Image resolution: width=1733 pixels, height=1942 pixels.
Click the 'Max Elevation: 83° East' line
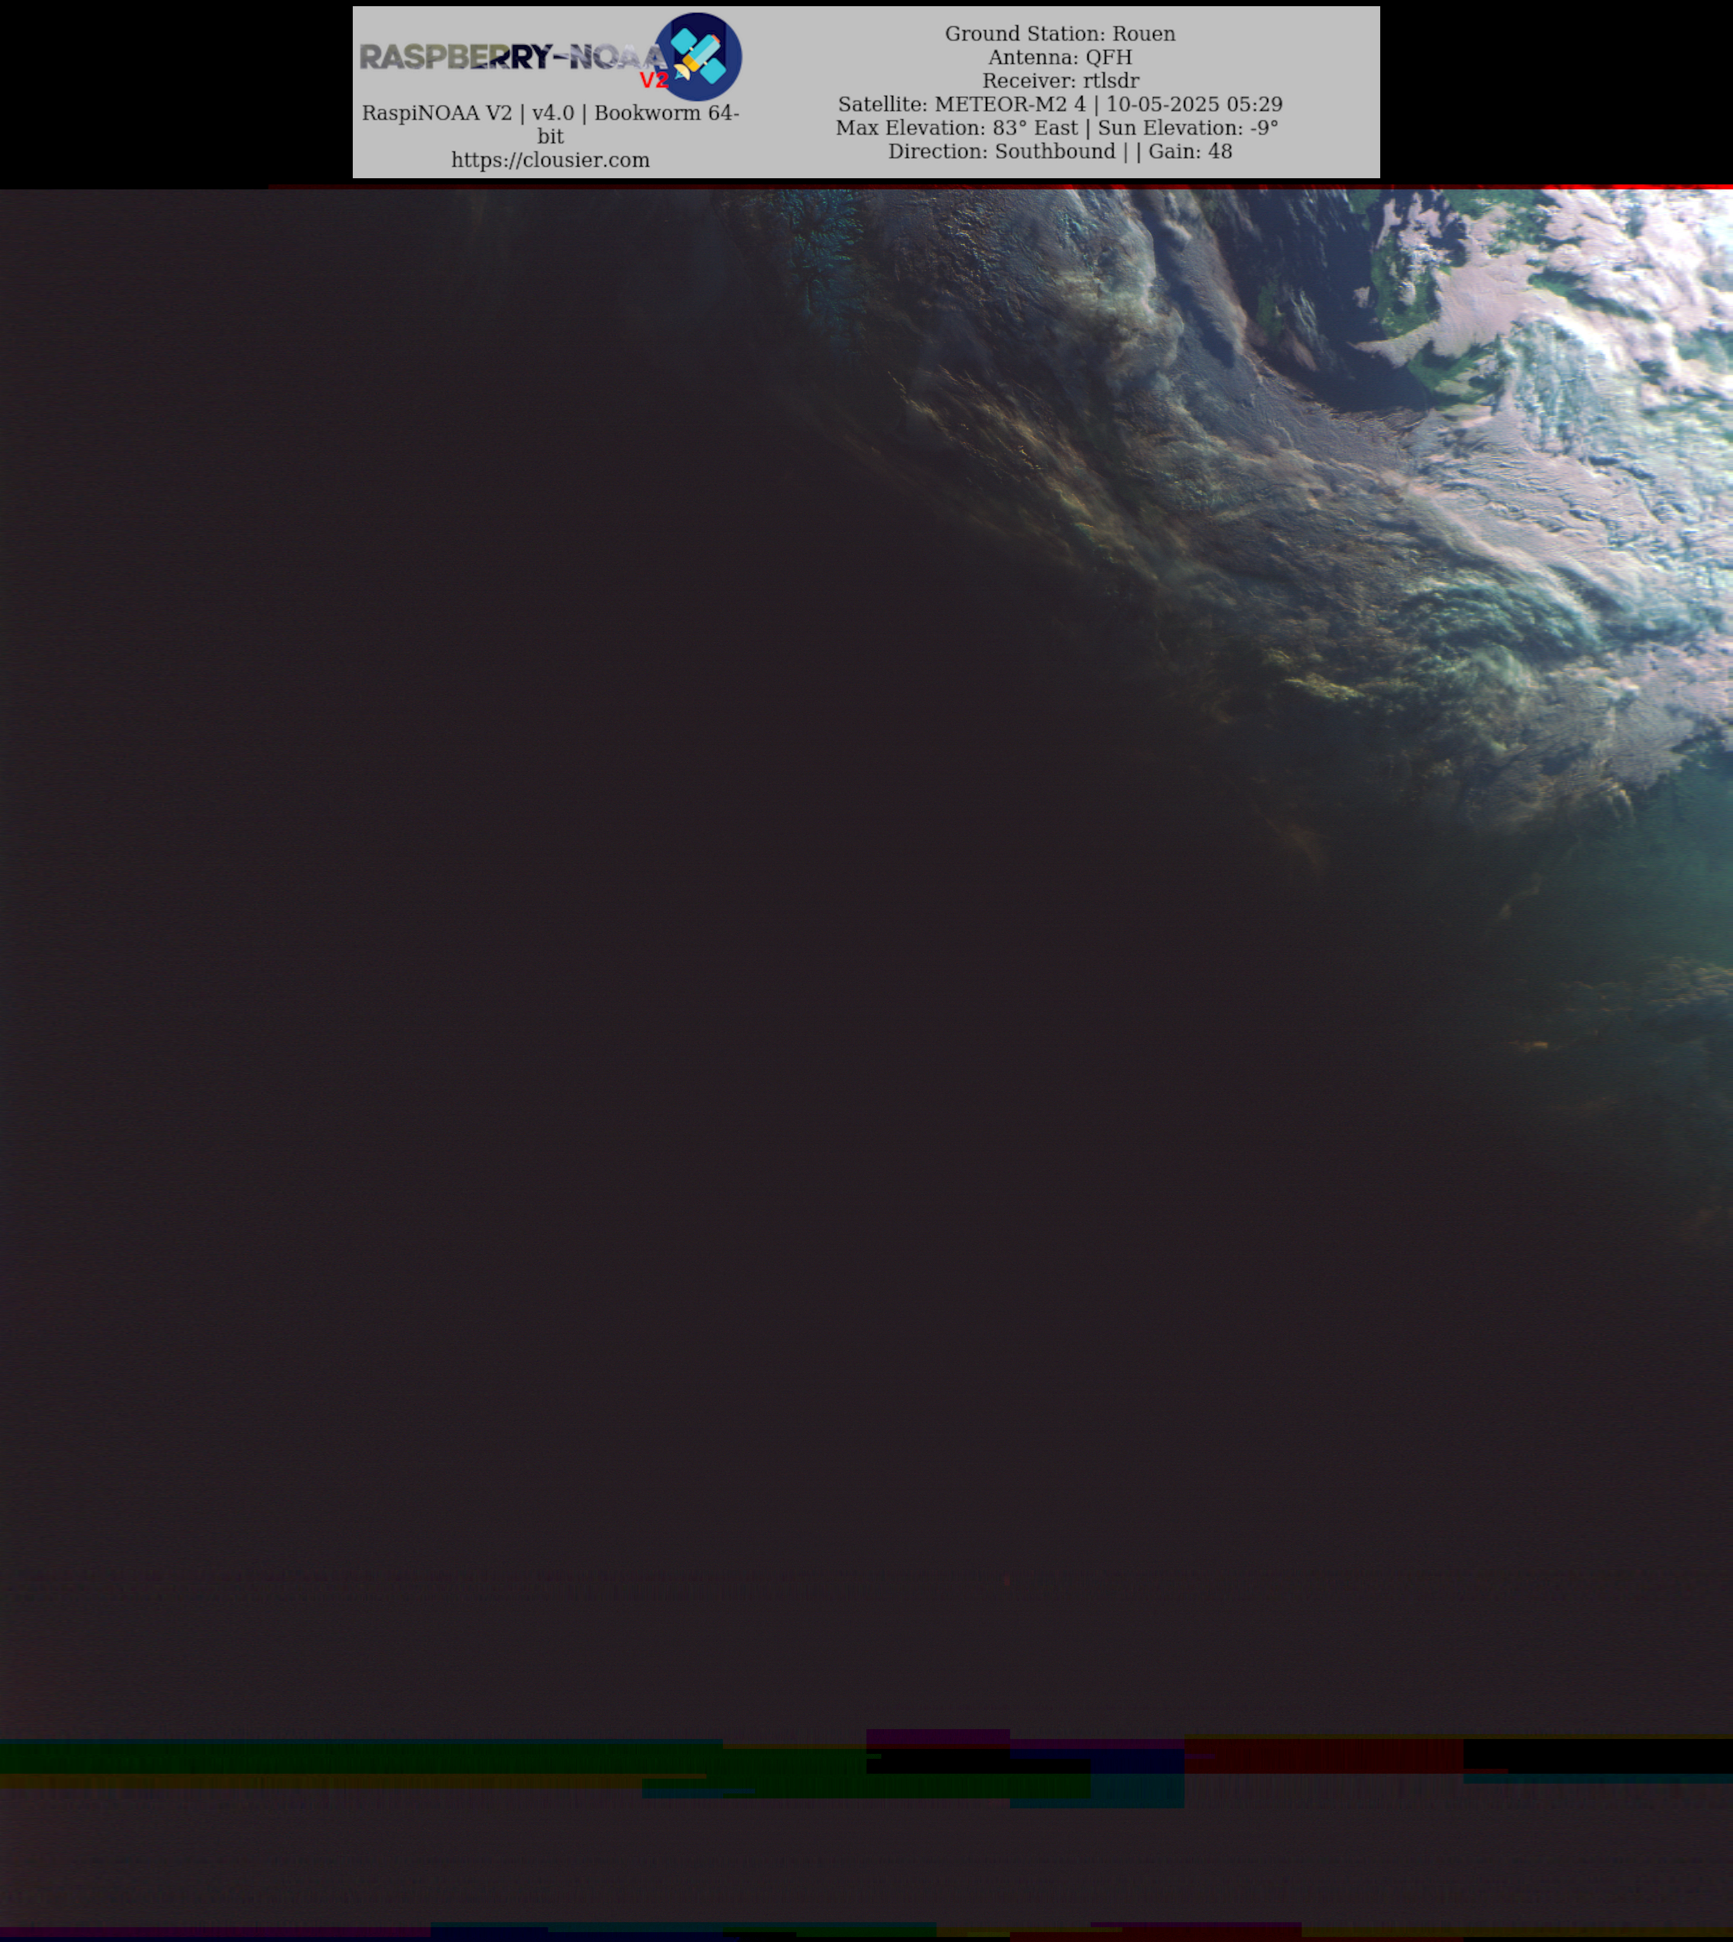pyautogui.click(x=1057, y=127)
